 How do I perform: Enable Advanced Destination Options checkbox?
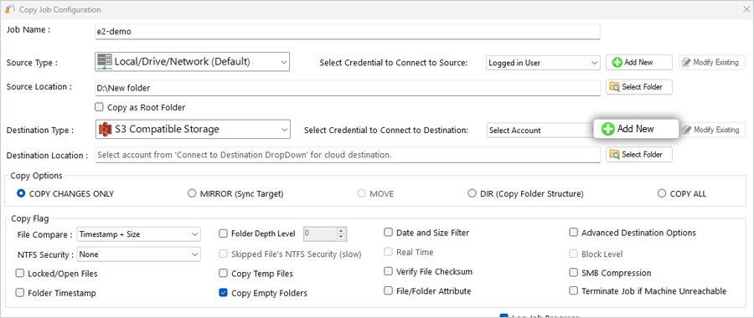coord(573,233)
